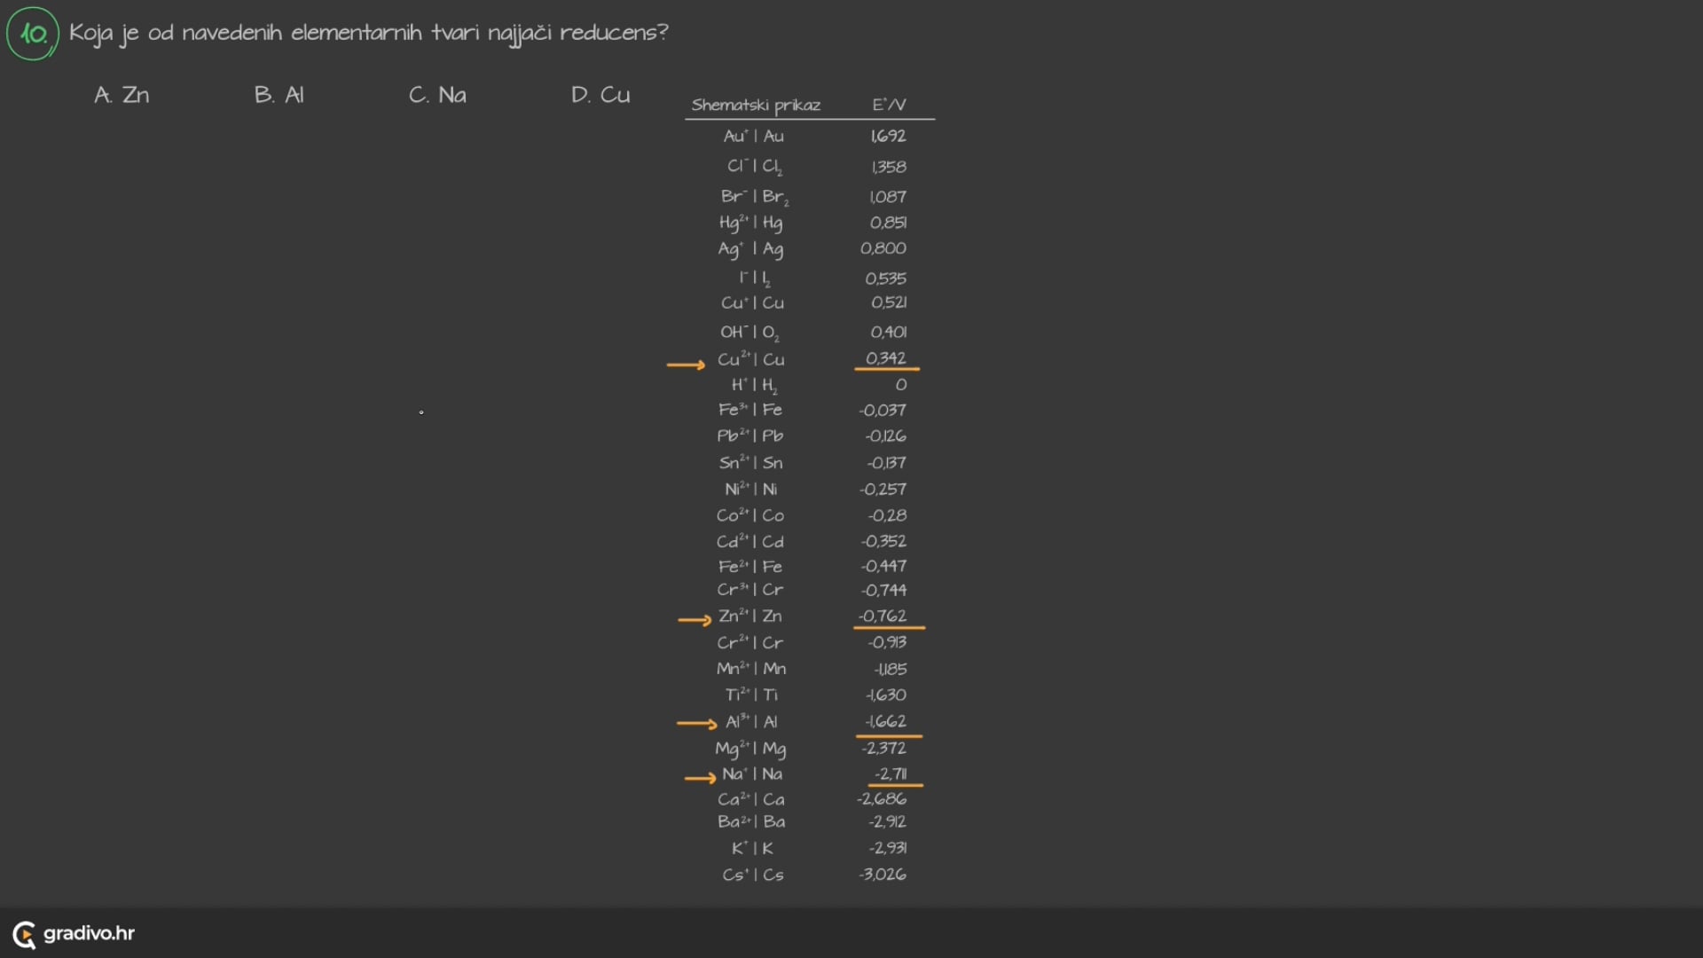Click the Fe³⁺ | Fe row label

(750, 410)
